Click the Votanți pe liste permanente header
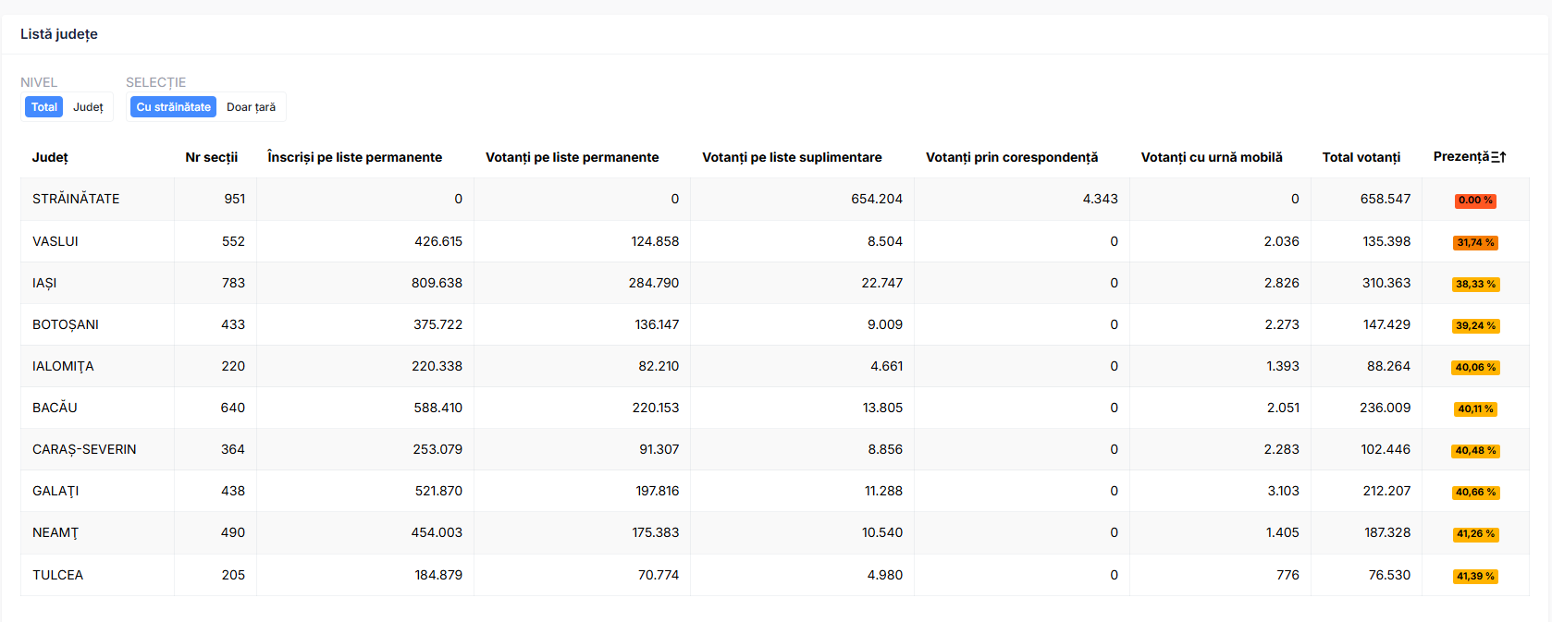 coord(572,157)
